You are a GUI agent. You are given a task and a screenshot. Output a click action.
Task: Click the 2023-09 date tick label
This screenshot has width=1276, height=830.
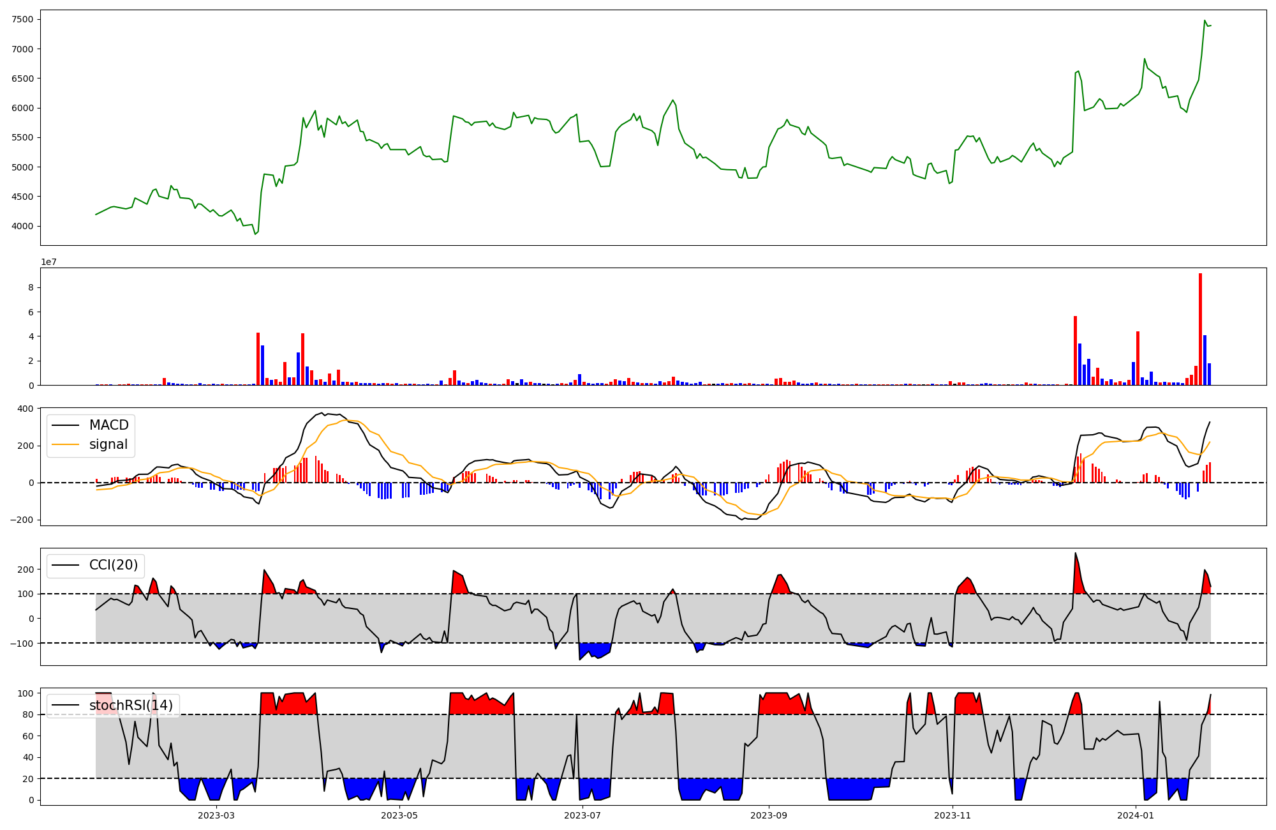click(769, 815)
